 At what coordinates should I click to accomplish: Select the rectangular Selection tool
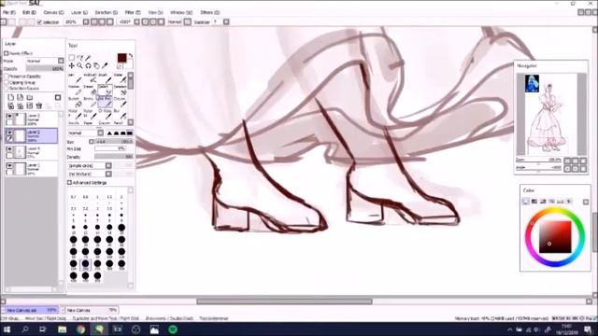point(72,58)
